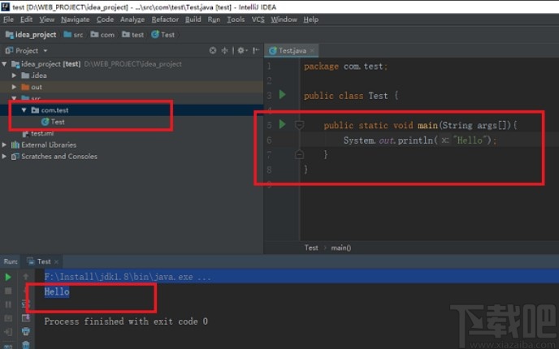
Task: Click the orange out folder icon
Action: pyautogui.click(x=25, y=87)
